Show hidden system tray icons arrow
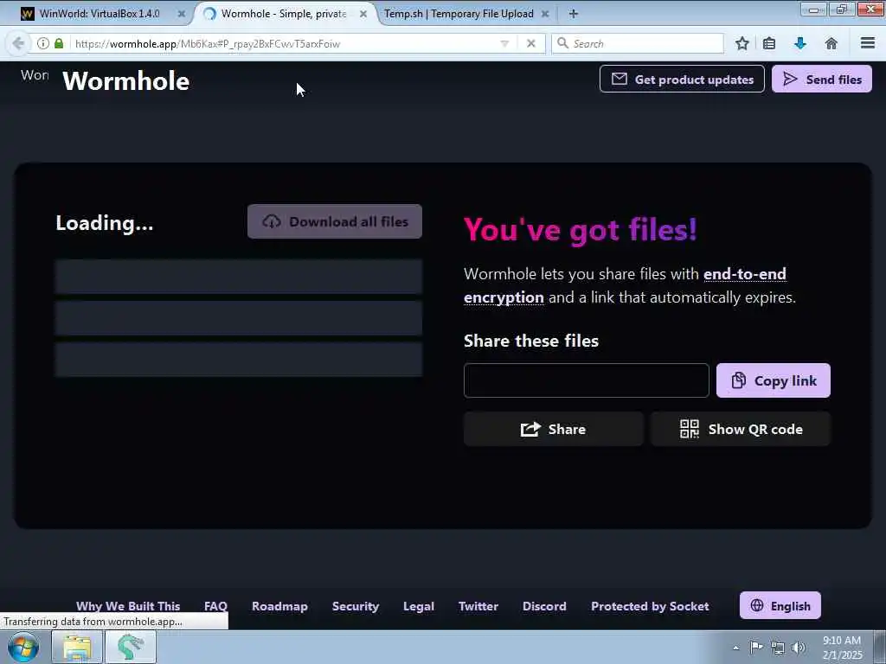 735,648
